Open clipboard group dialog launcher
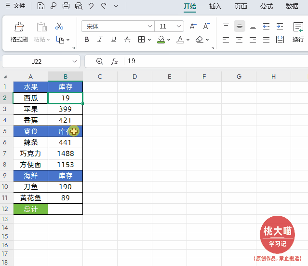This screenshot has width=308, height=266. click(x=73, y=48)
